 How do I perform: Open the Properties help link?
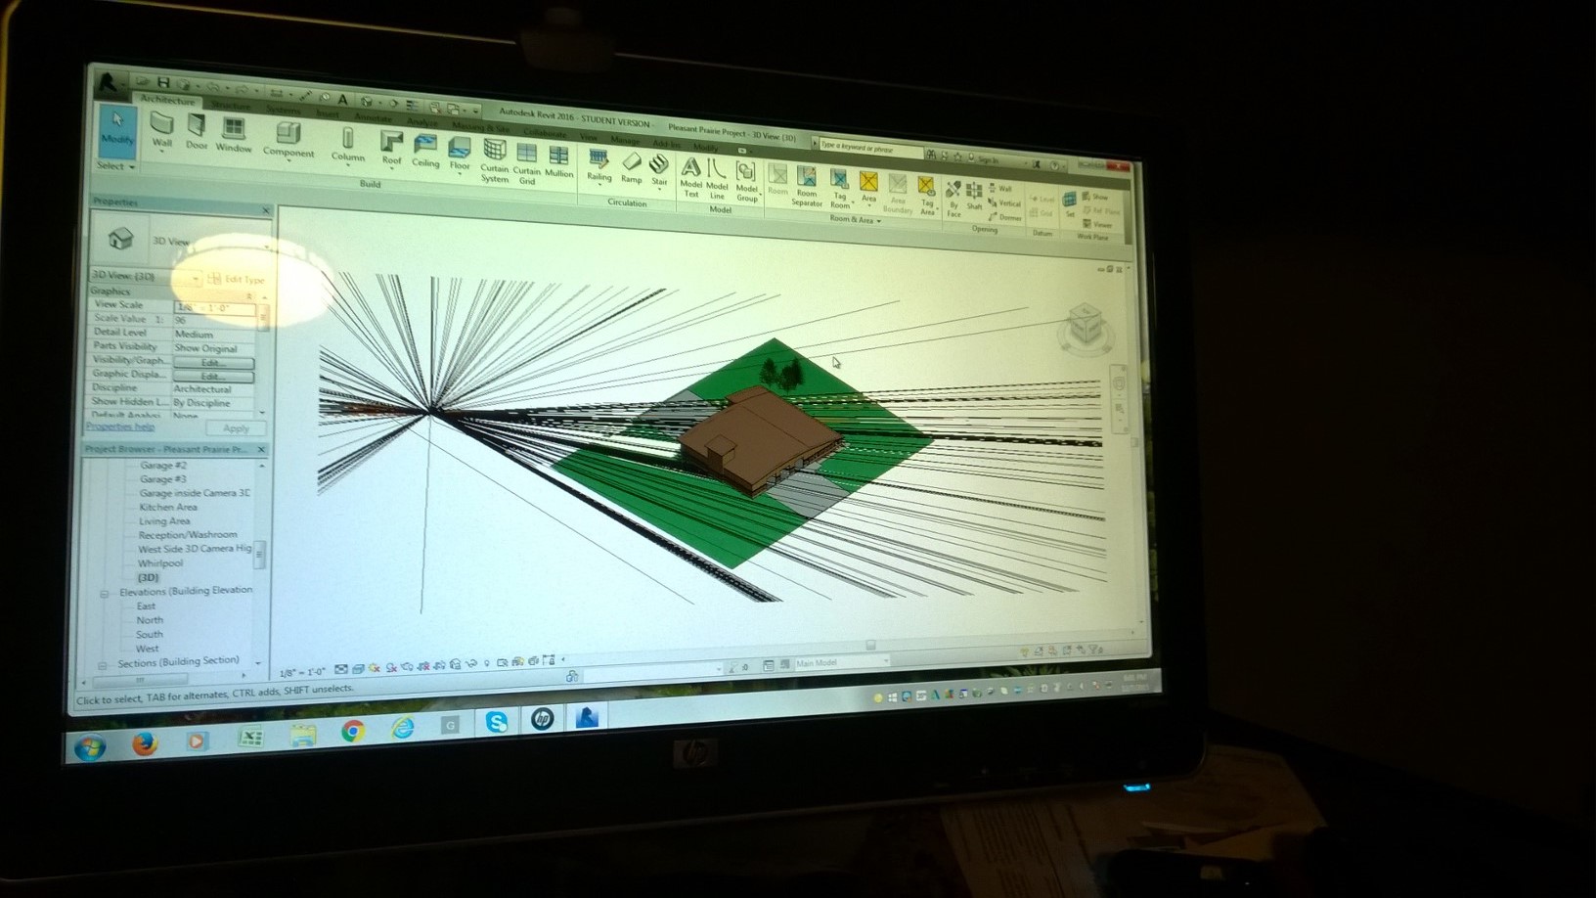(x=120, y=427)
